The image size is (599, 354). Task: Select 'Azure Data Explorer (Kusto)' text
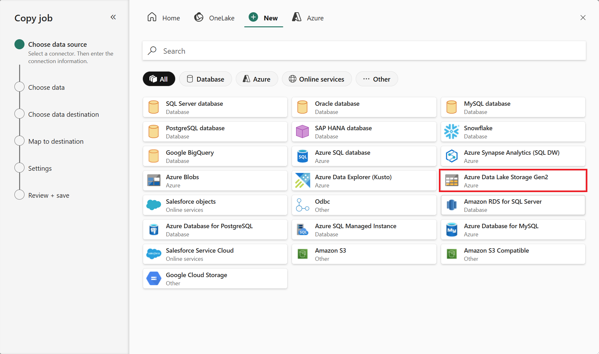(353, 177)
